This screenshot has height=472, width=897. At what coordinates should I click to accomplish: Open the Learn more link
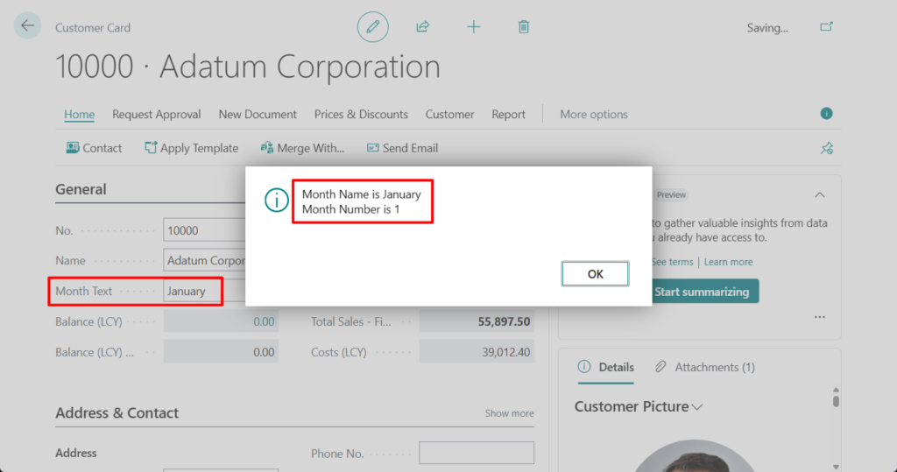click(x=728, y=262)
